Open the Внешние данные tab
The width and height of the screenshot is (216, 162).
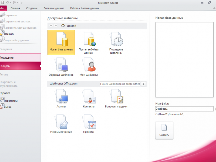54,8
